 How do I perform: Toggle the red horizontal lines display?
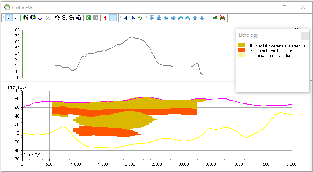(113, 18)
